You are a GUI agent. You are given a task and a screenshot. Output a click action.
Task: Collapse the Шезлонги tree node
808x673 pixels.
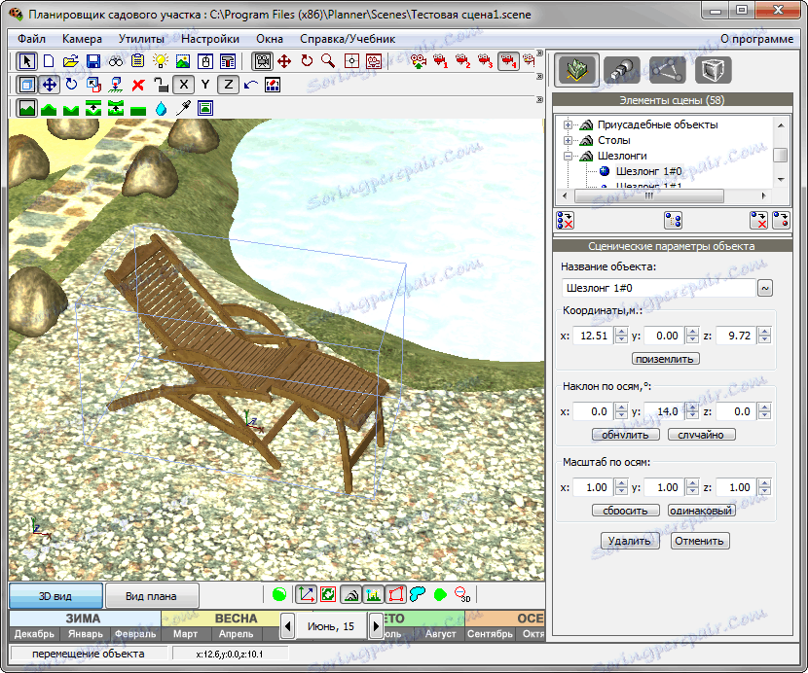(568, 156)
